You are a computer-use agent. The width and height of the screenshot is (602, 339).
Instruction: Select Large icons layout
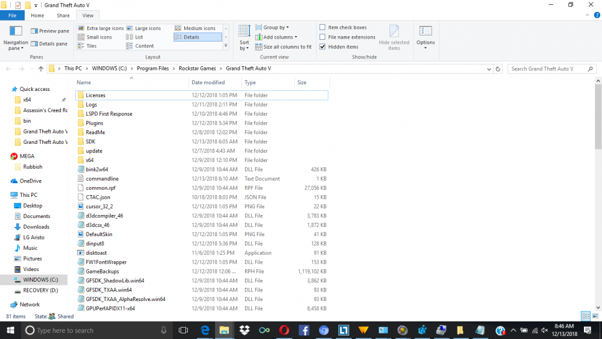click(144, 28)
